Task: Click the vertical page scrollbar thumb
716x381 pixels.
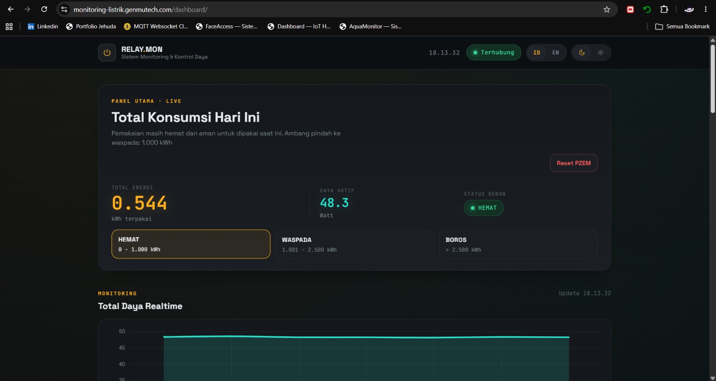Action: coord(712,78)
